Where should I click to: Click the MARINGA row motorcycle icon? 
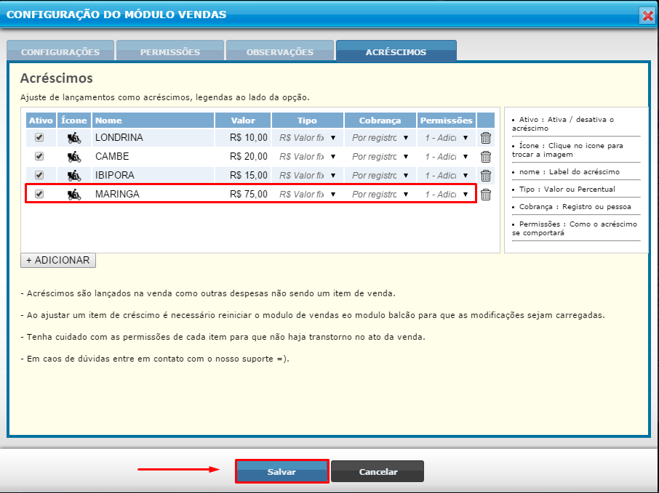tap(74, 195)
